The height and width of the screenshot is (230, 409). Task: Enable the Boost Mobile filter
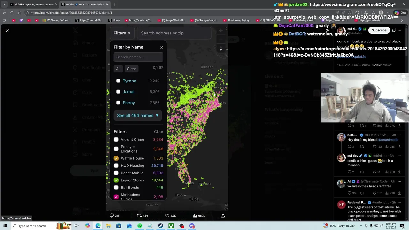tap(116, 173)
